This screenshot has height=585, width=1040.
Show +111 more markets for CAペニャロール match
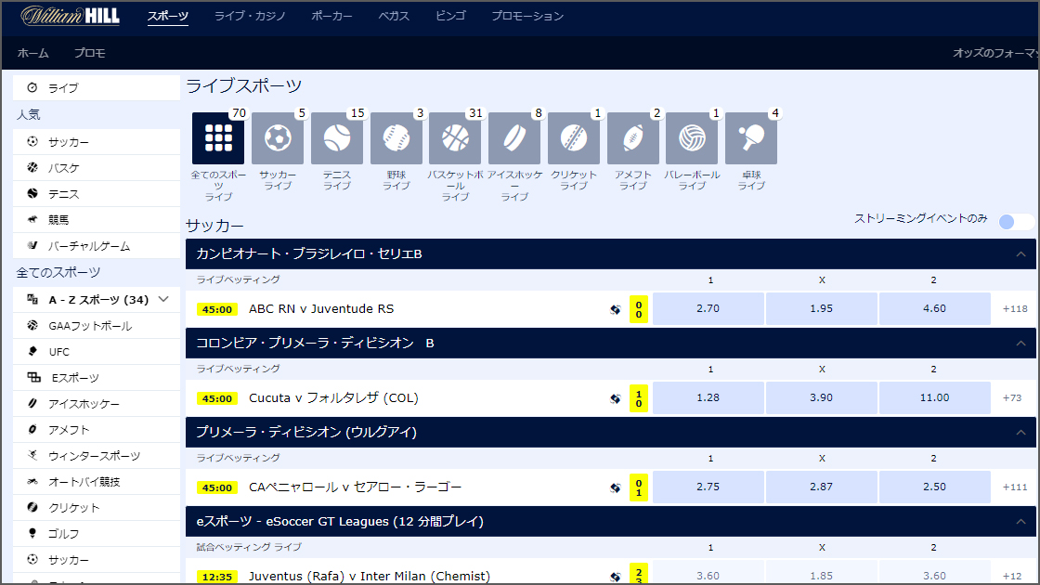click(x=1015, y=487)
